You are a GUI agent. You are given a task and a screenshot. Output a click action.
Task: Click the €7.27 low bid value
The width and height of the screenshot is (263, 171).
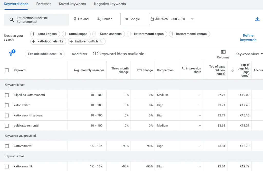(221, 95)
